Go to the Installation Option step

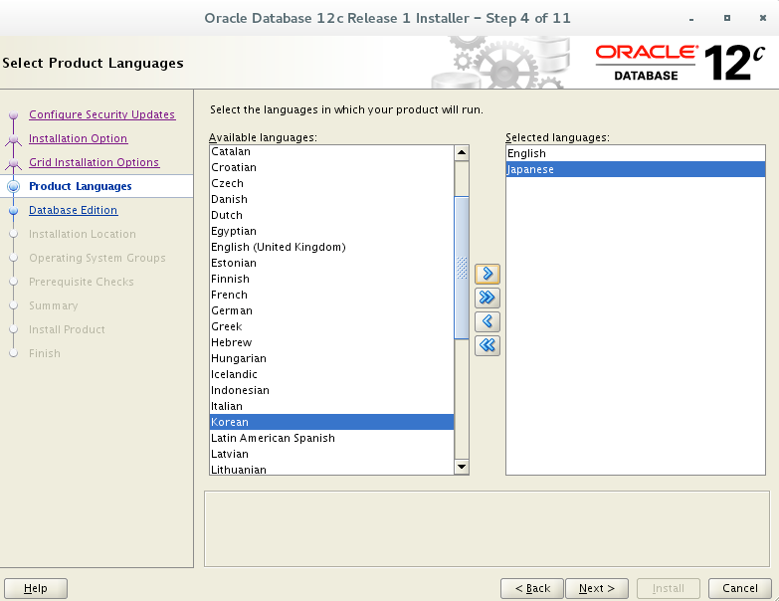coord(78,138)
